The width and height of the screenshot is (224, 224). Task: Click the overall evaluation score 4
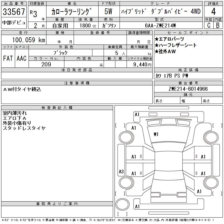213,11
